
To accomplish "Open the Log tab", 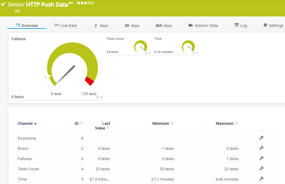I will [x=241, y=26].
